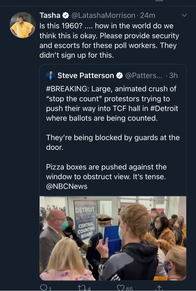This screenshot has height=291, width=196.
Task: Open the @LatashaMorrison handle
Action: coord(103,16)
